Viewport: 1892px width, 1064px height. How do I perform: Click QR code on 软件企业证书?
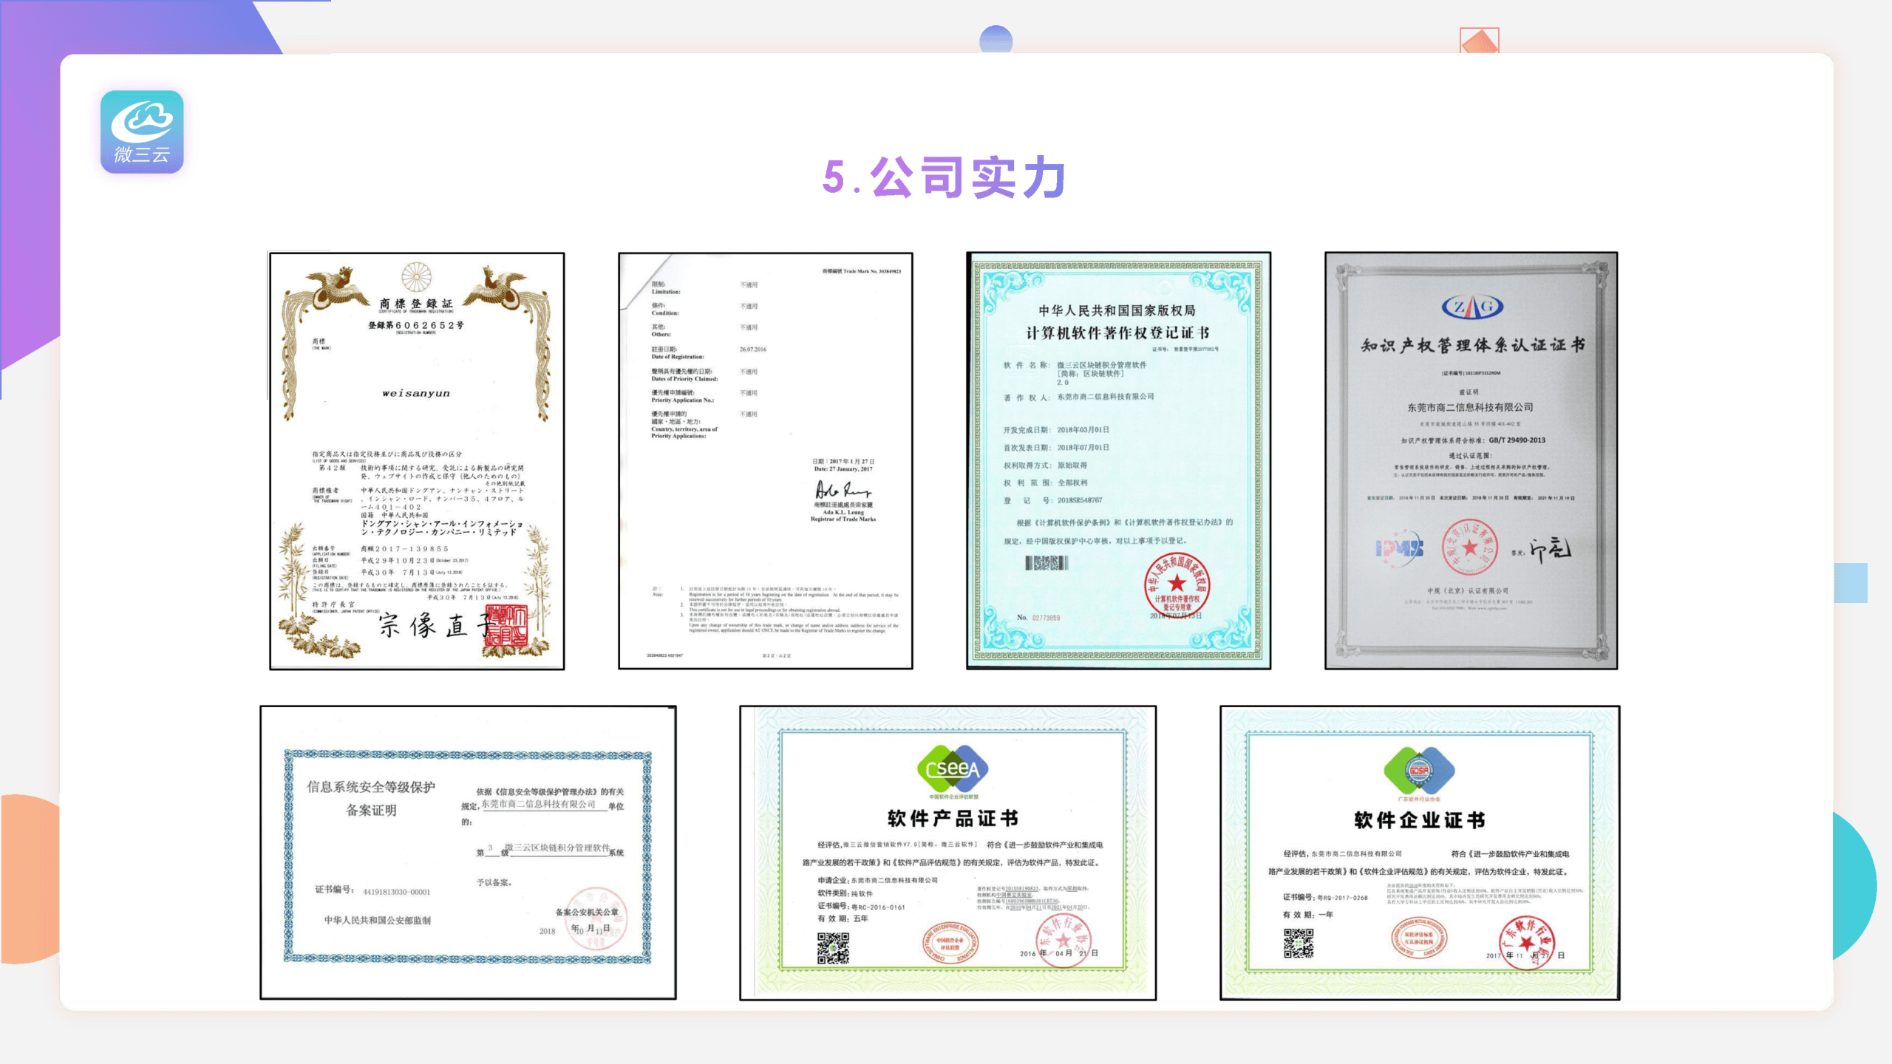1299,943
